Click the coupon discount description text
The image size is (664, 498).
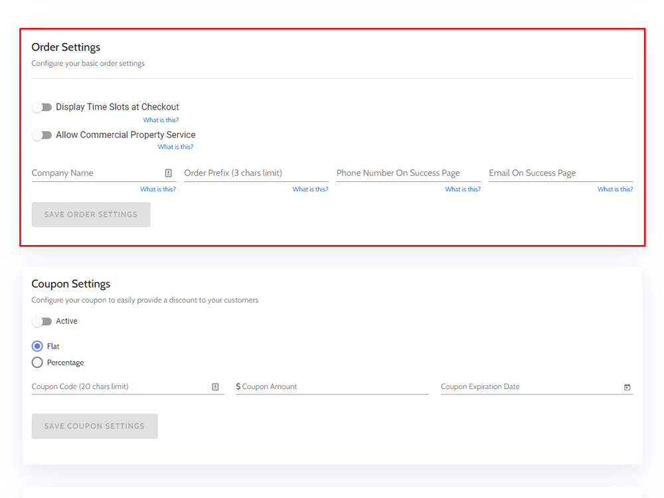[145, 300]
